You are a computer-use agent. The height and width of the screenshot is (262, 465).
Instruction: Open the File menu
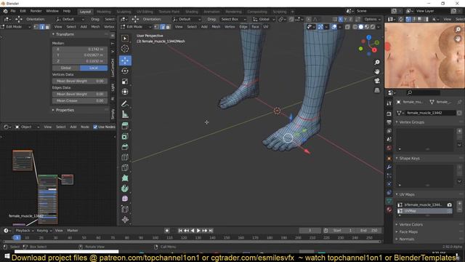click(x=13, y=11)
